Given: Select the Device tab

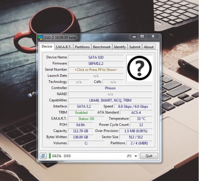Looking at the screenshot, I should point(47,46).
